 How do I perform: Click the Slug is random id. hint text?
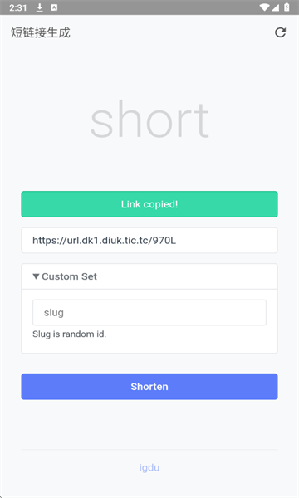(69, 334)
